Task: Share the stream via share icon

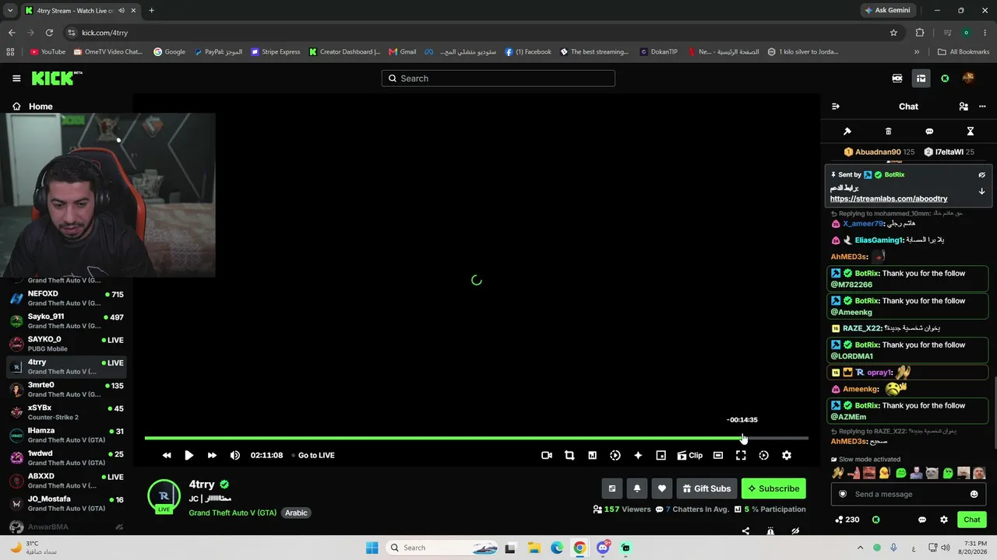Action: (x=745, y=531)
